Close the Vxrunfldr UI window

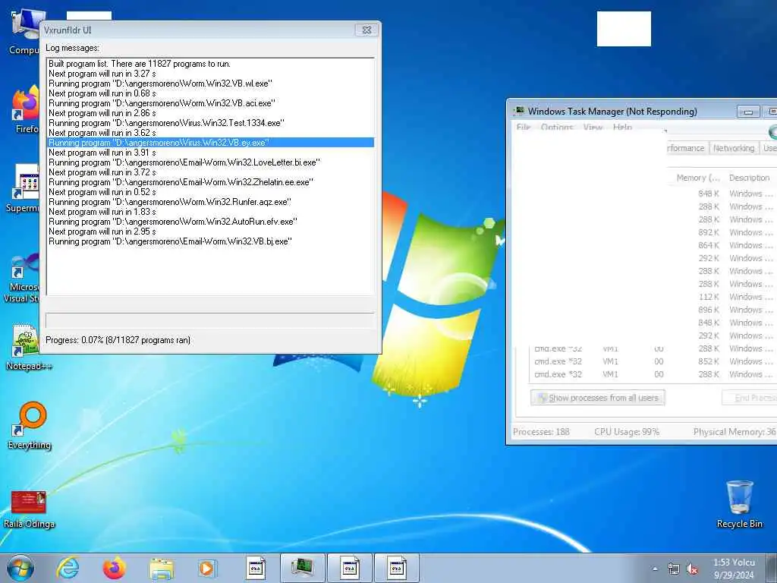pyautogui.click(x=366, y=30)
